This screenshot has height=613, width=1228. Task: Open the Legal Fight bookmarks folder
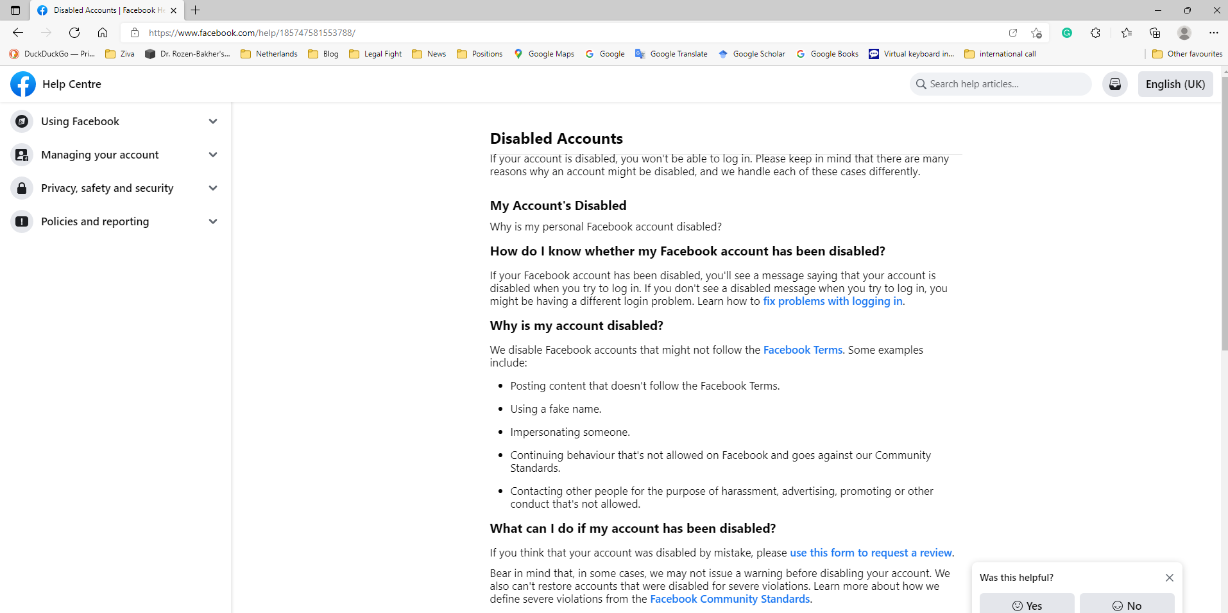pos(376,54)
